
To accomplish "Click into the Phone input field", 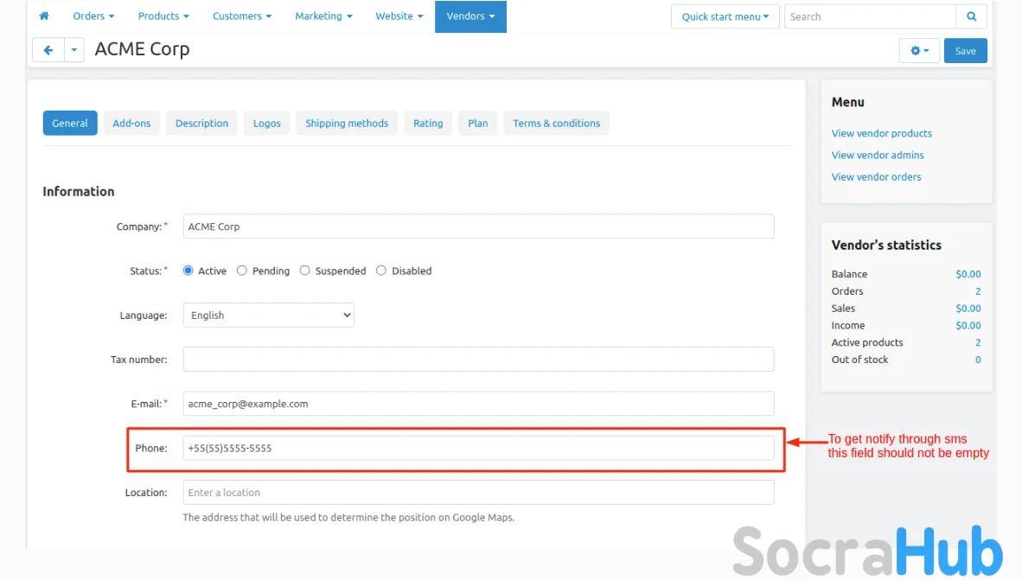I will (x=478, y=448).
